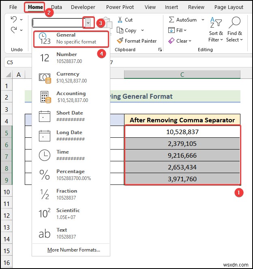Image resolution: width=253 pixels, height=269 pixels.
Task: Choose the Short Date calendar icon
Action: pyautogui.click(x=45, y=116)
